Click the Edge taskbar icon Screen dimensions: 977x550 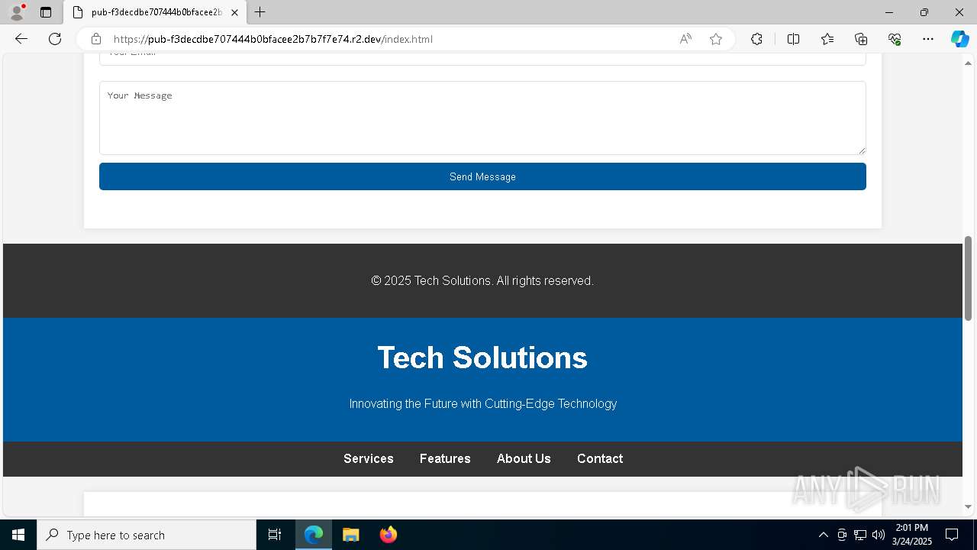314,535
